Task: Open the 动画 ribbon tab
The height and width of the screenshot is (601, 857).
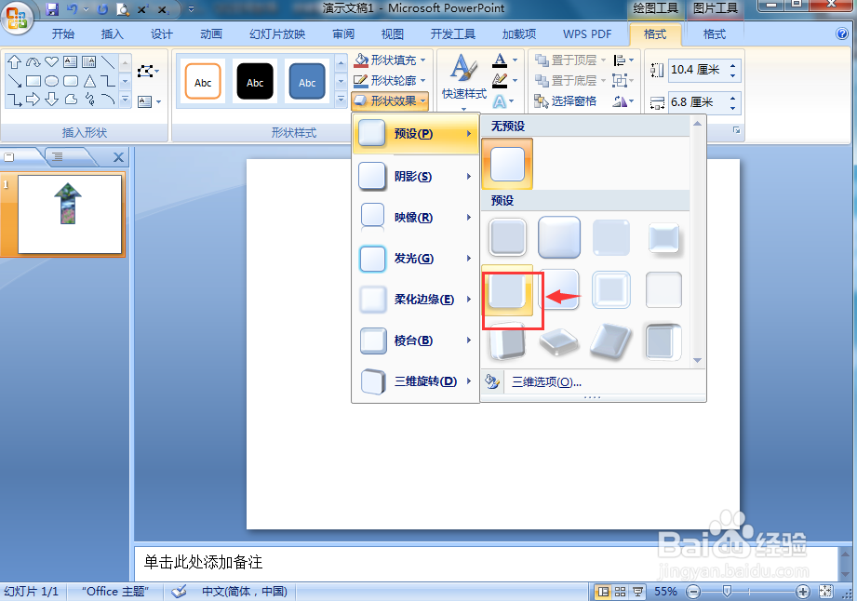Action: click(x=211, y=34)
